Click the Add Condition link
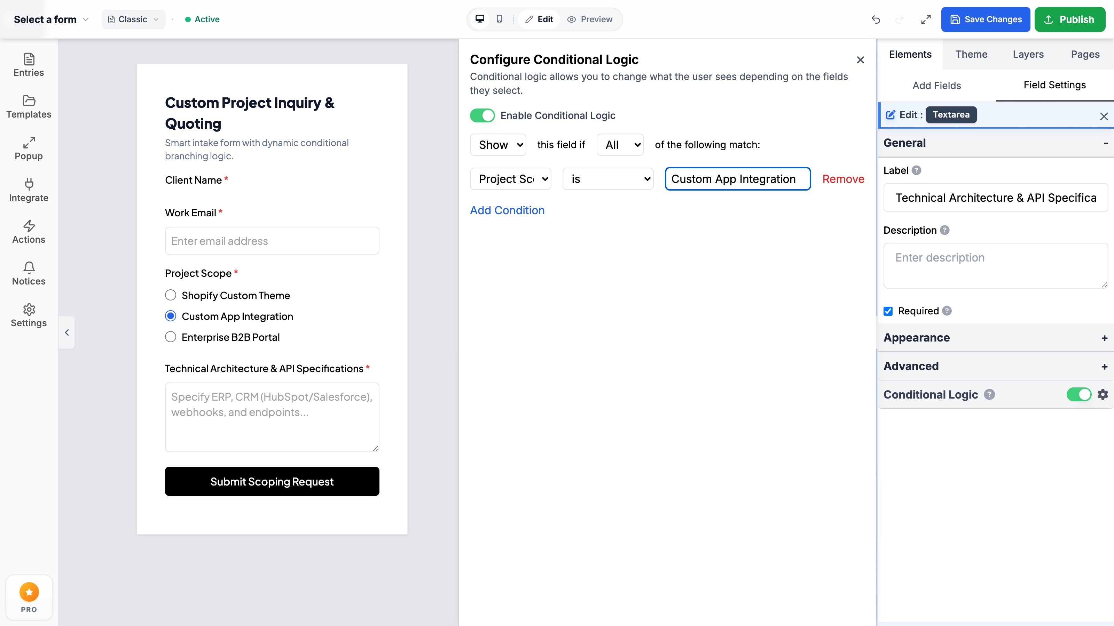Viewport: 1114px width, 626px height. (x=507, y=210)
